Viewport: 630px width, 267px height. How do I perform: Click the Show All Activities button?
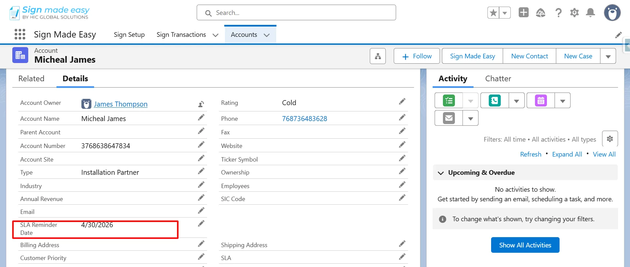[525, 245]
